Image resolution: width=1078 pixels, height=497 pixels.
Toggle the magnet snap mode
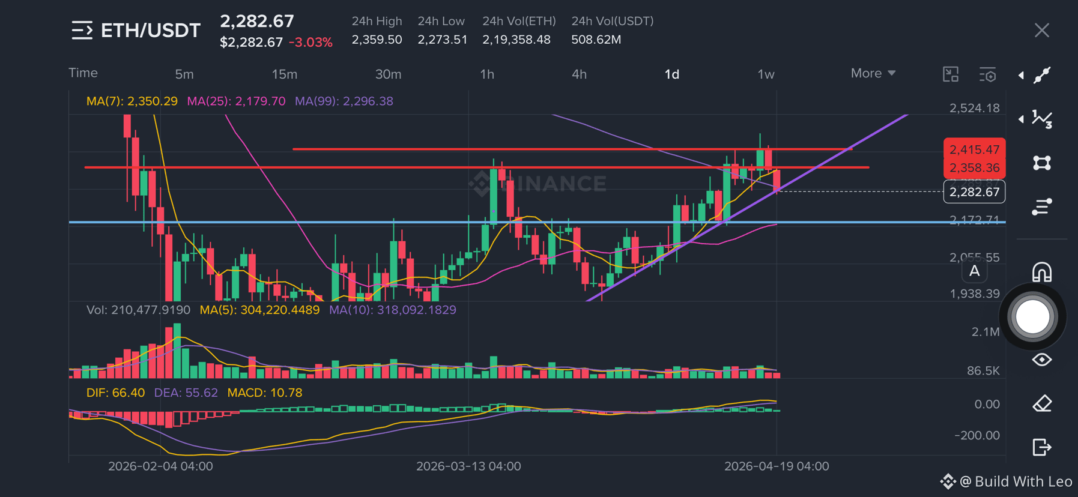(x=1042, y=272)
